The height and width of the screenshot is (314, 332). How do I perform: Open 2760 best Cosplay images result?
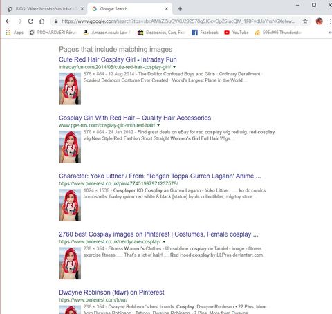[x=158, y=234]
